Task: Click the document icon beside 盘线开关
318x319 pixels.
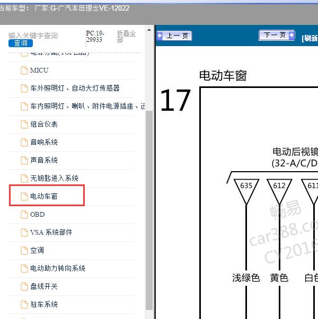Action: (x=24, y=287)
